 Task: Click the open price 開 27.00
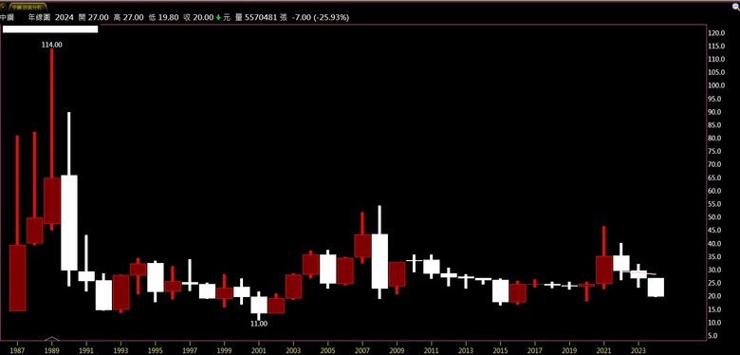tap(93, 17)
